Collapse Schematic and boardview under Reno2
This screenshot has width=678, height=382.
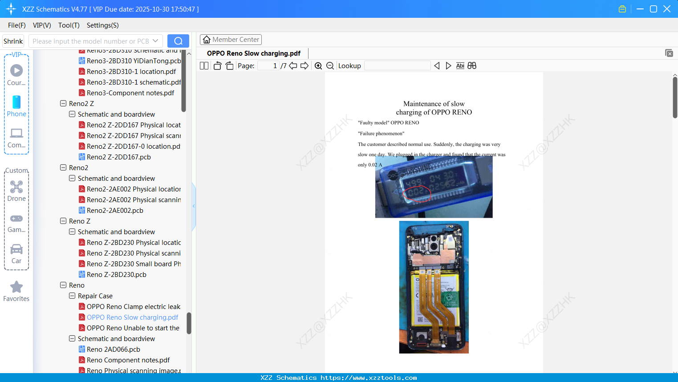point(72,178)
